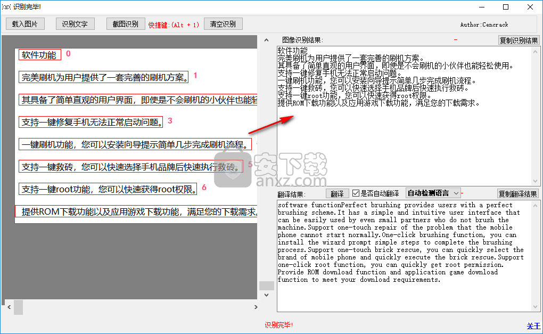The height and width of the screenshot is (334, 543).
Task: Click translation result scrollbar up arrow
Action: (536, 206)
